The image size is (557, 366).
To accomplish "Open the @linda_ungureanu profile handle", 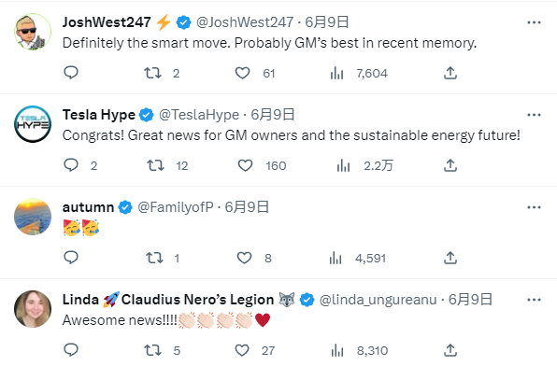I will pos(378,300).
